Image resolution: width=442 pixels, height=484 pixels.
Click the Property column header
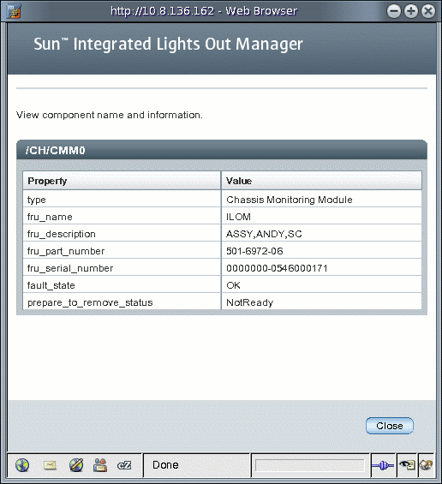[x=122, y=181]
